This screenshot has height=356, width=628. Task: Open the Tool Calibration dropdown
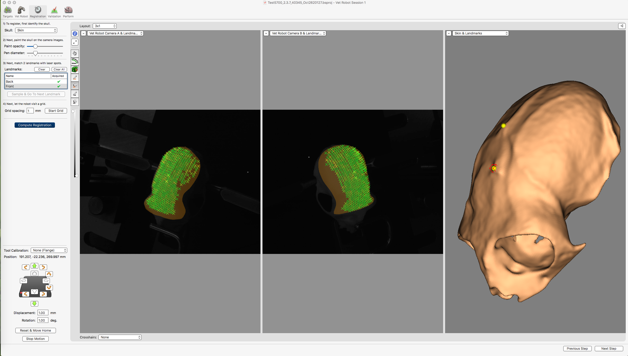click(49, 250)
